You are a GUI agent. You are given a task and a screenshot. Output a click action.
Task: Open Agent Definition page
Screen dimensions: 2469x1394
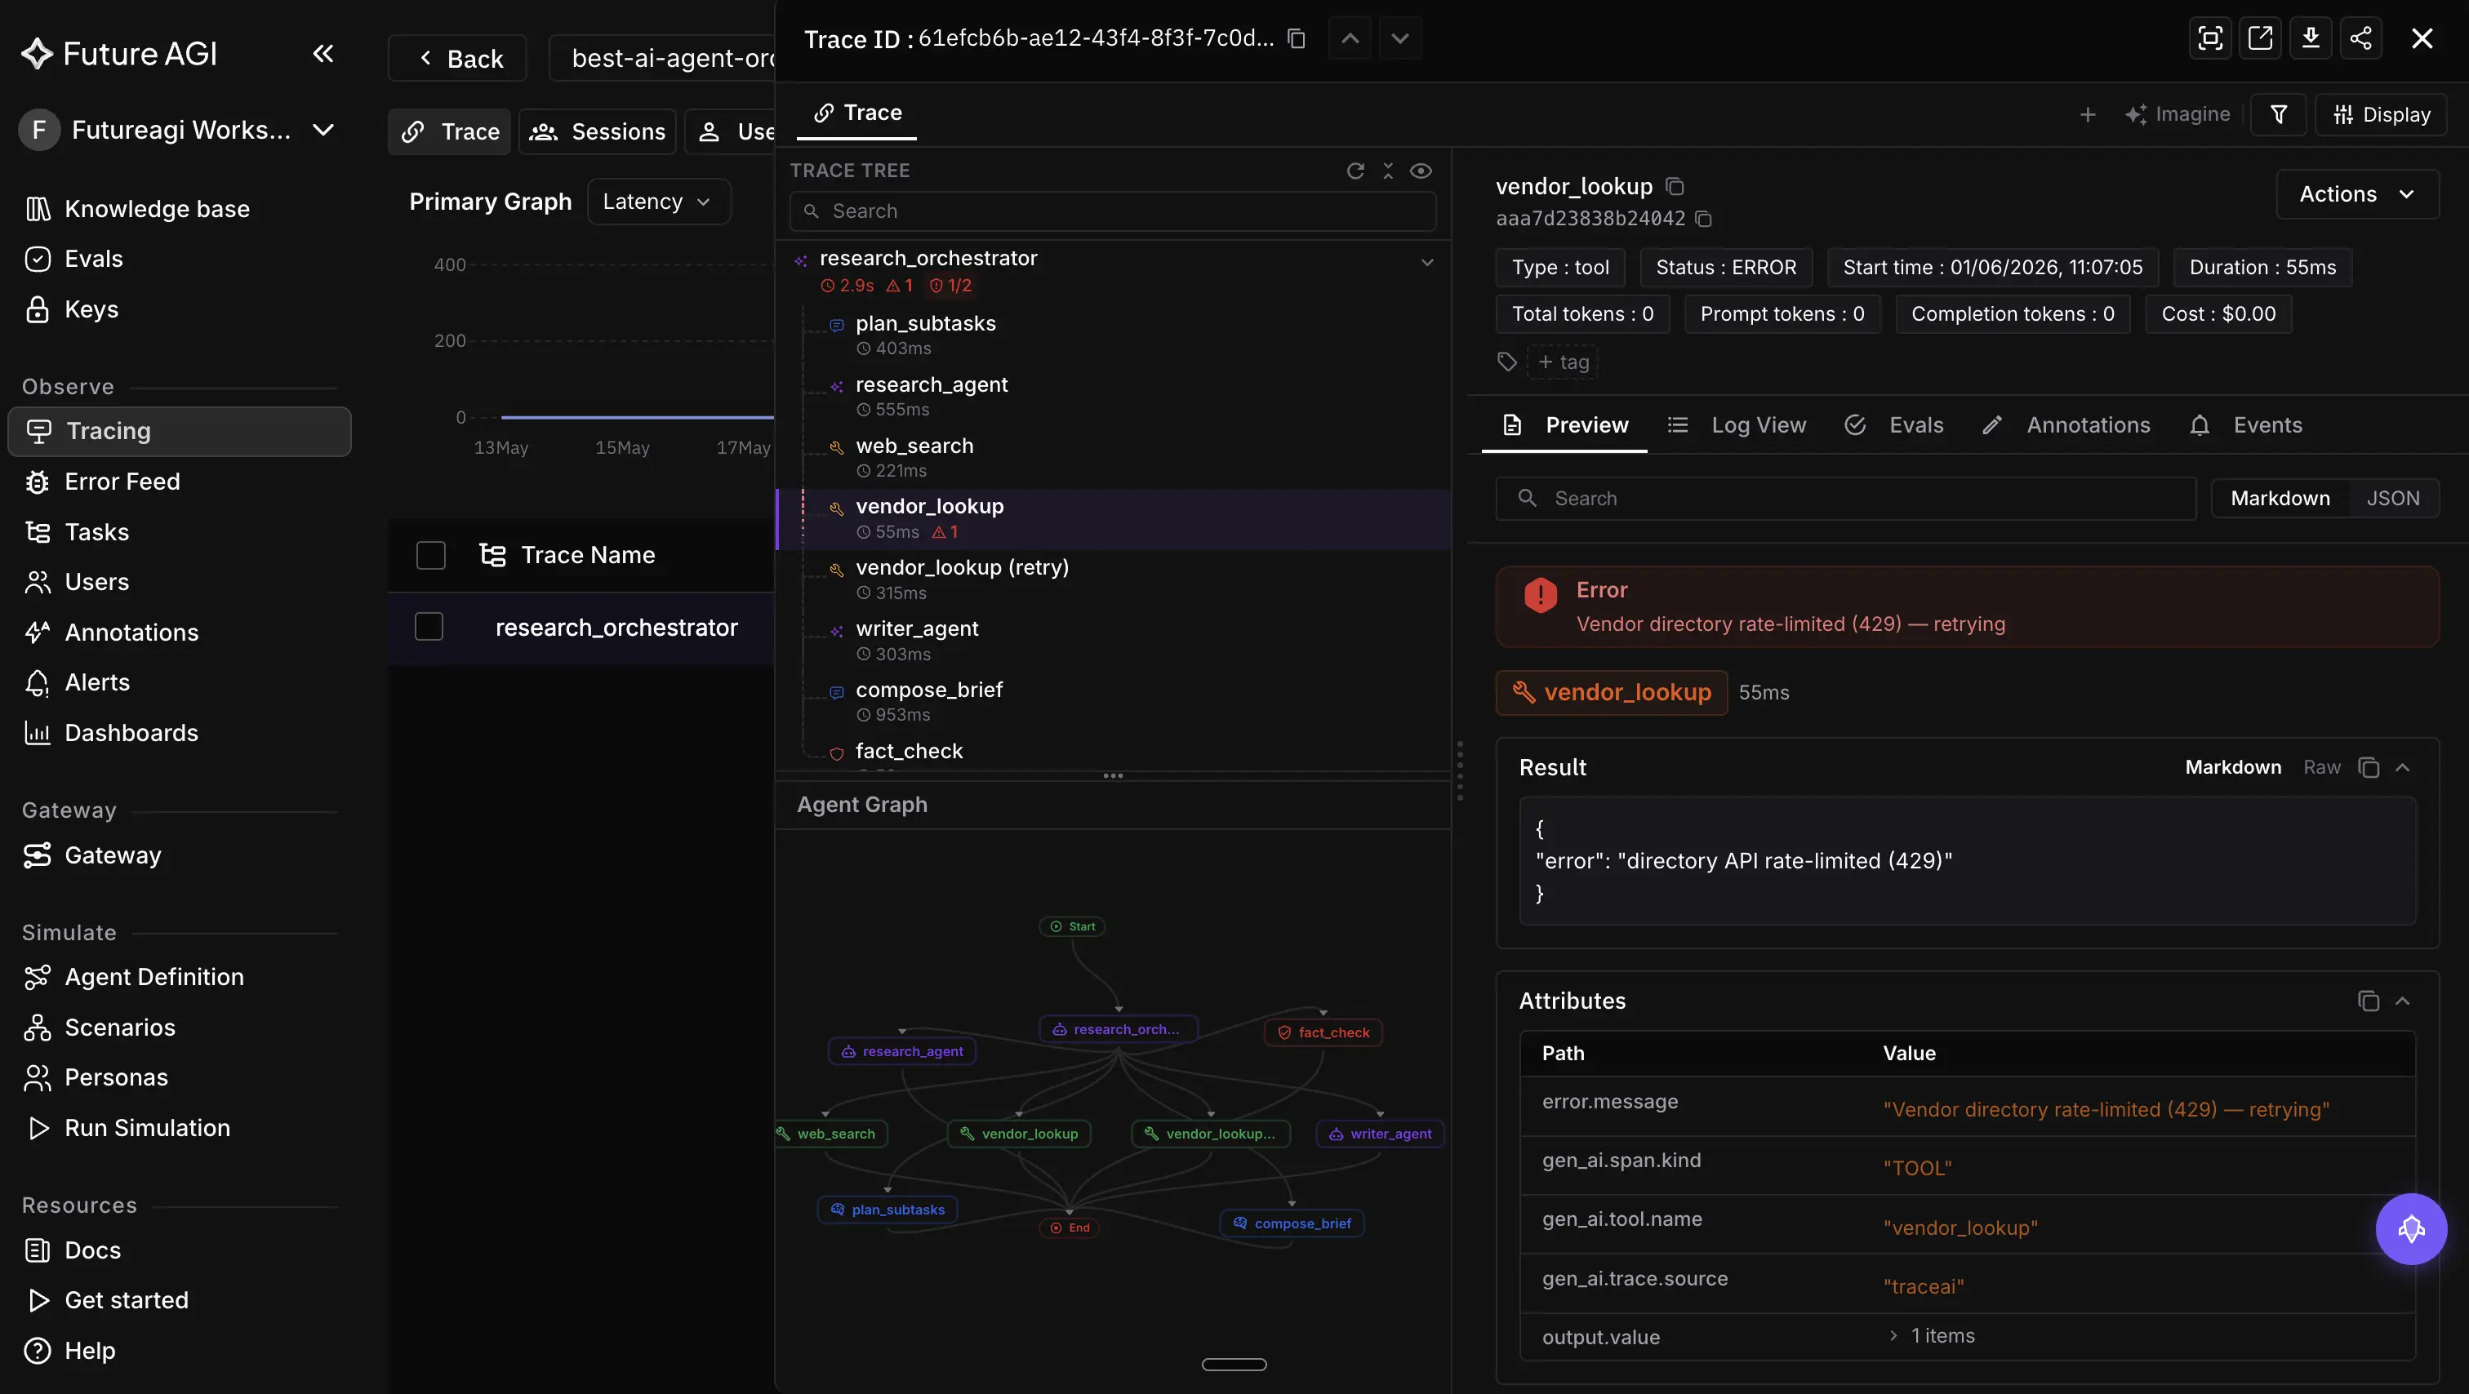coord(154,977)
